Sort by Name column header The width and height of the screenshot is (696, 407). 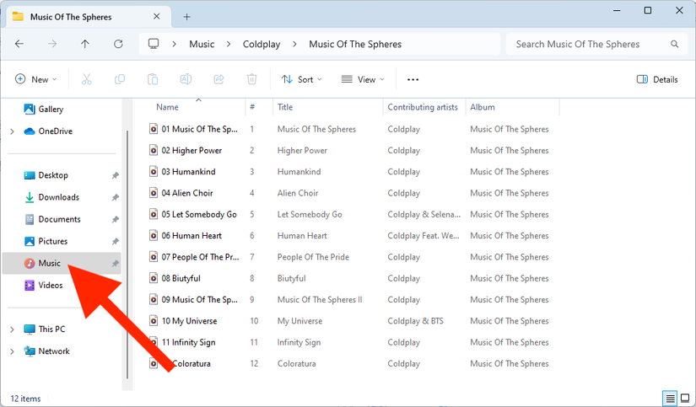point(167,107)
